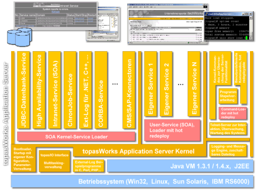Click the Java VM 1.3.1 / 1.4.x J2EE bar
Screen dimensions: 256x191
(x=180, y=166)
